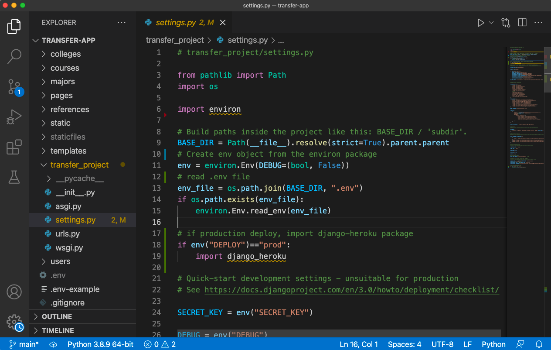Click the Manage gear icon
This screenshot has height=350, width=551.
(x=14, y=322)
